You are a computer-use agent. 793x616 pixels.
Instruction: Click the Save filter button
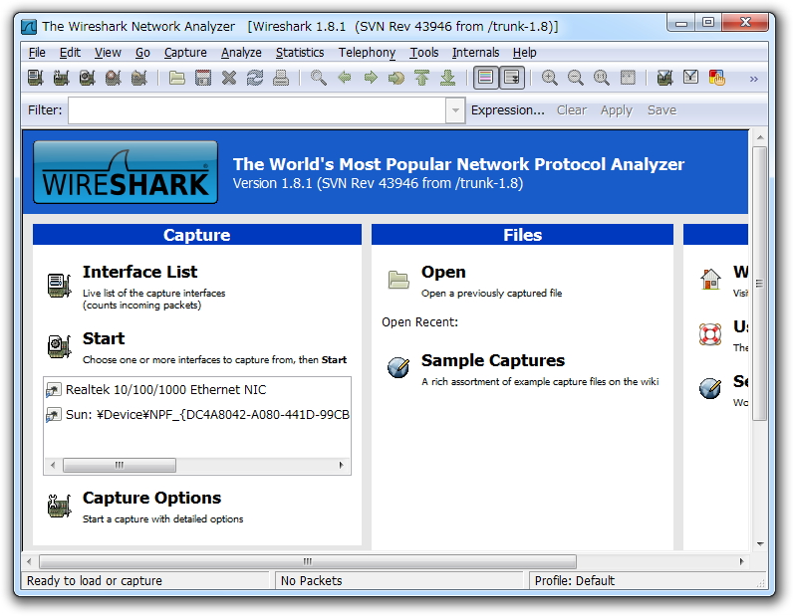tap(661, 110)
